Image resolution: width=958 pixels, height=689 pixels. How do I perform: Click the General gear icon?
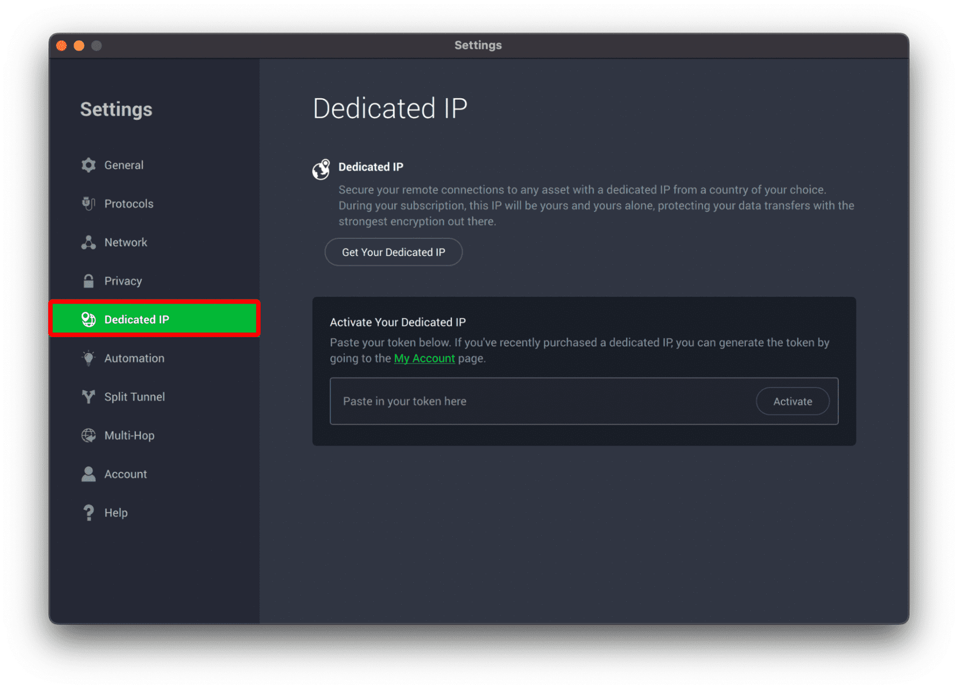[x=88, y=165]
